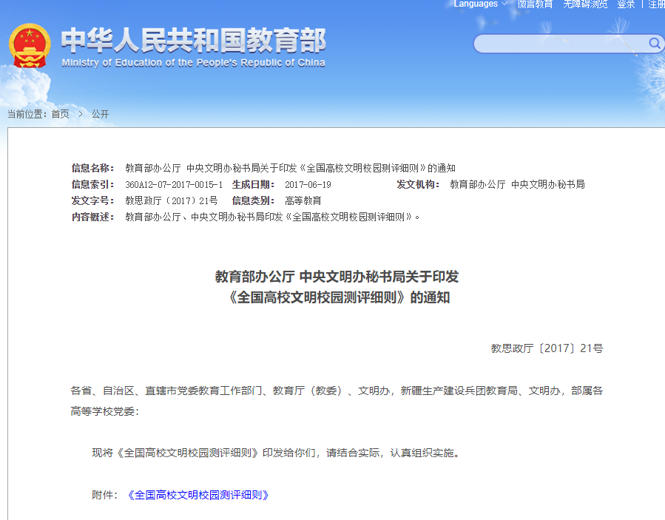Click the Ministry of Education site title
This screenshot has width=665, height=520.
click(x=193, y=40)
